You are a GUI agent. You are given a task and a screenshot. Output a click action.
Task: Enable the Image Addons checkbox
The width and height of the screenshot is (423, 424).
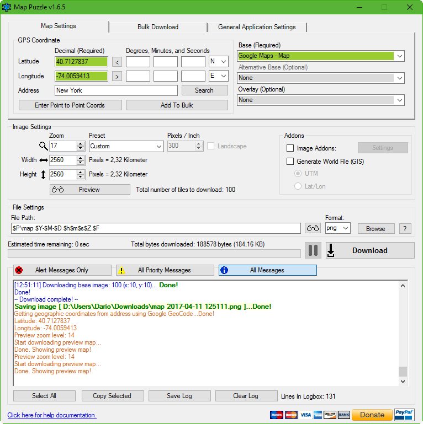(x=290, y=148)
